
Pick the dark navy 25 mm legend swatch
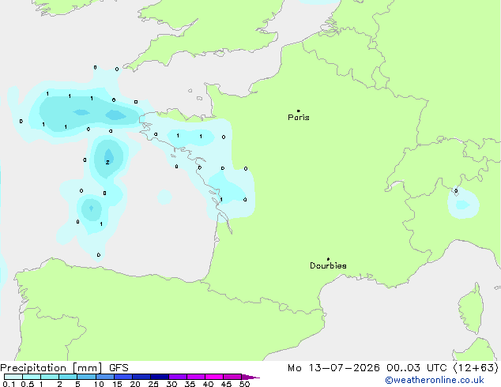pos(160,377)
